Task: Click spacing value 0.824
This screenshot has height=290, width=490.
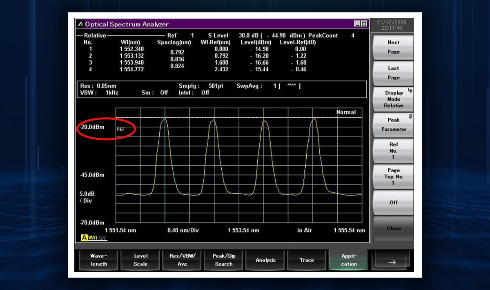Action: [177, 66]
